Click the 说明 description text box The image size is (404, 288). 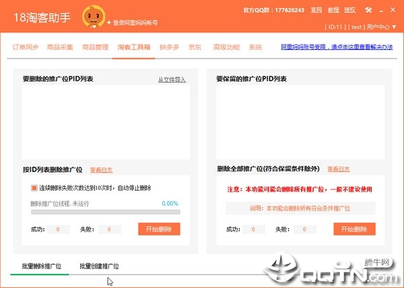tap(300, 208)
